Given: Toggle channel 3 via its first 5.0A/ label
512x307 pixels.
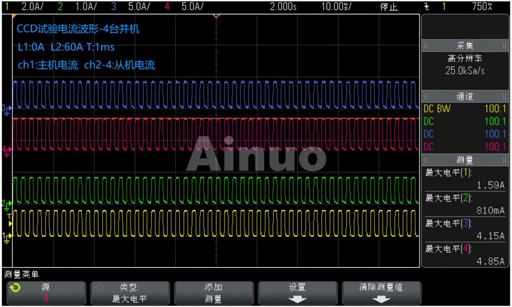Looking at the screenshot, I should click(x=138, y=7).
